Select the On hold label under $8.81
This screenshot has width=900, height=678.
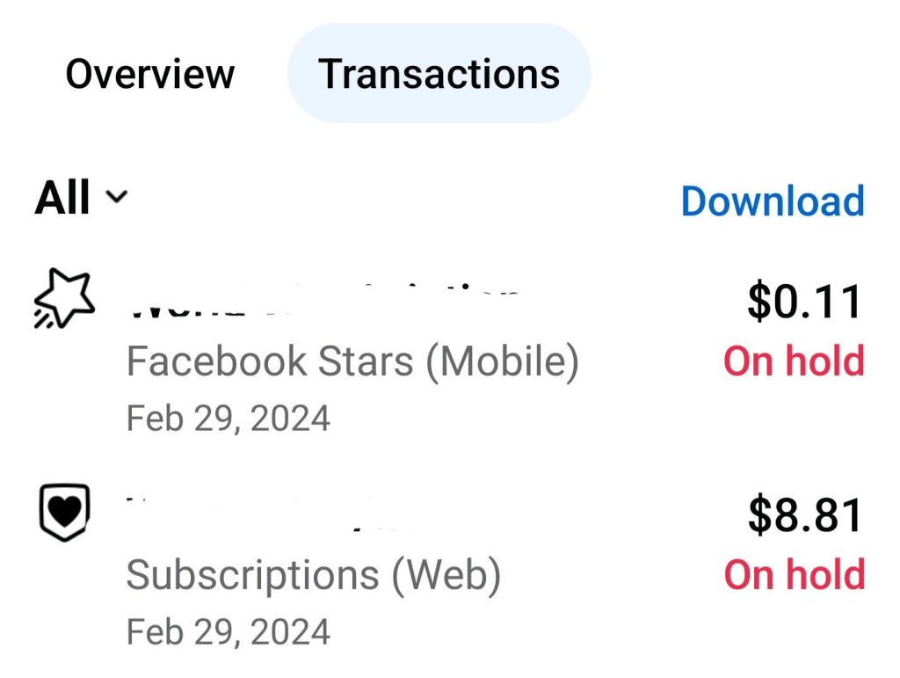pyautogui.click(x=792, y=574)
